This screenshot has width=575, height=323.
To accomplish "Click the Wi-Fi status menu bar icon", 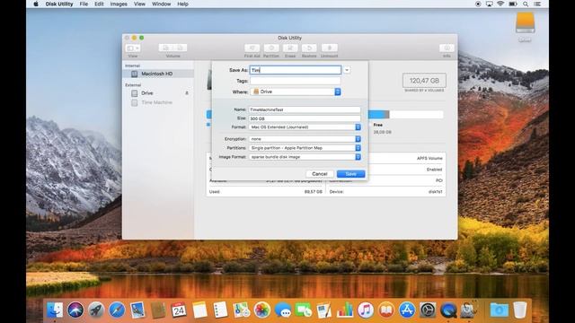I will (500, 4).
